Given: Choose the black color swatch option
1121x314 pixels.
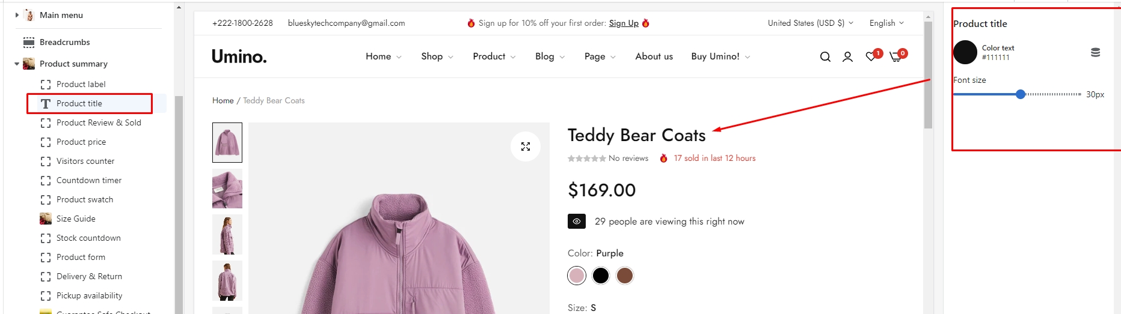Looking at the screenshot, I should [601, 276].
